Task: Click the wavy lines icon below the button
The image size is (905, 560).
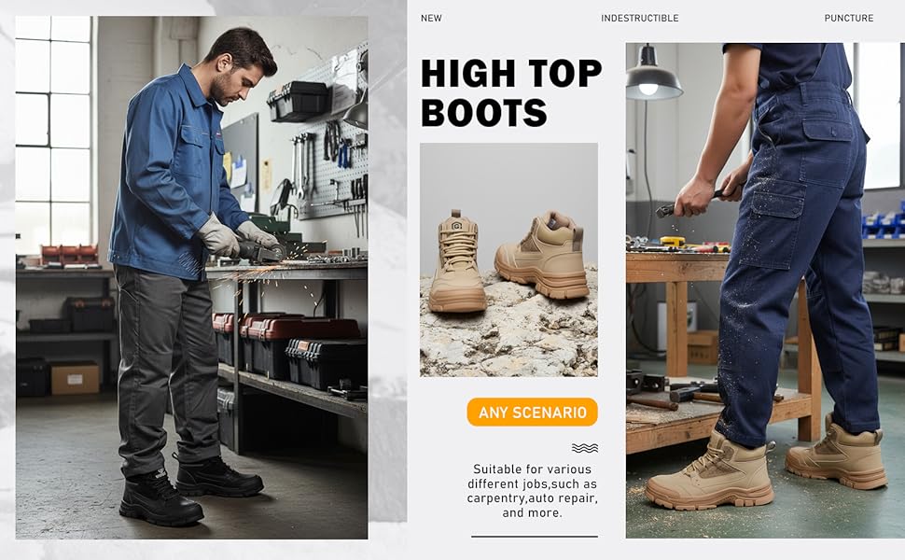Action: (x=585, y=448)
